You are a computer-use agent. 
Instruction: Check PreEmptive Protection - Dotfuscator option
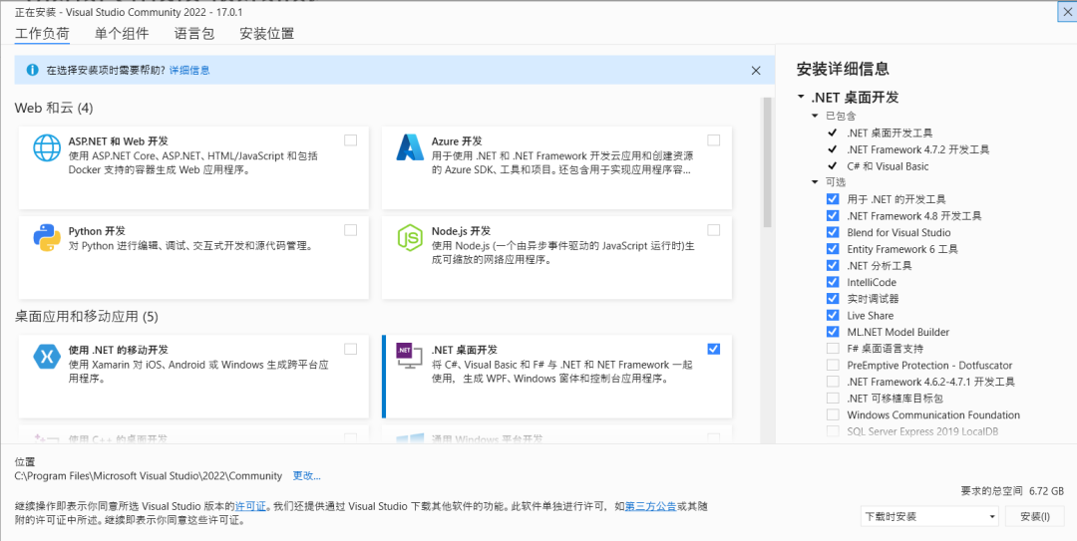coord(833,365)
